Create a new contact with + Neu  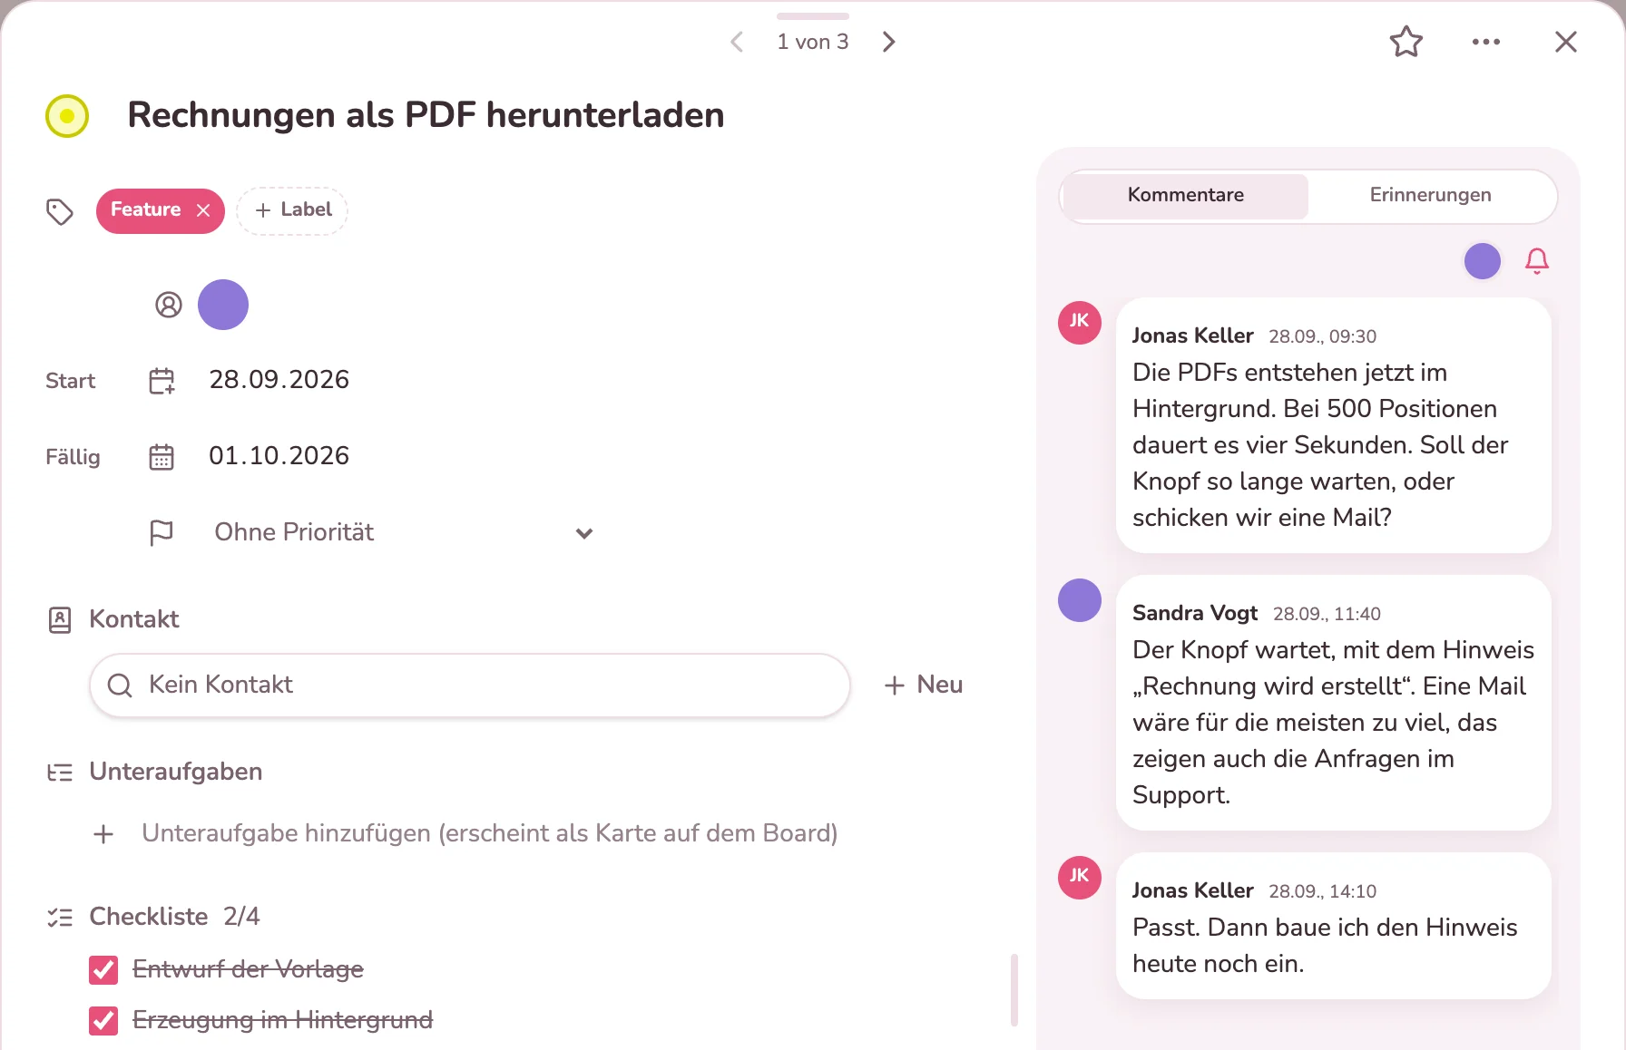pyautogui.click(x=924, y=685)
